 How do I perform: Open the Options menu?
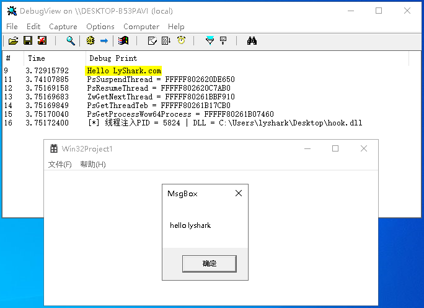[x=100, y=27]
